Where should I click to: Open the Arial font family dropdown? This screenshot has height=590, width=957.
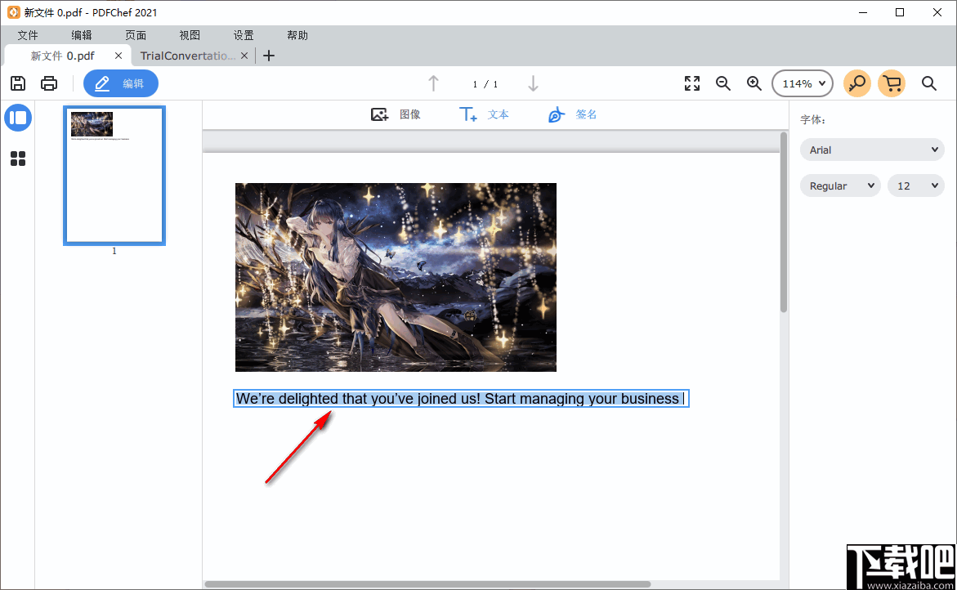point(871,150)
